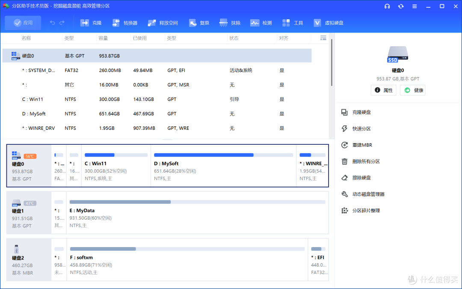The width and height of the screenshot is (462, 289).
Task: Open the Clone (克隆) tool
Action: (x=91, y=23)
